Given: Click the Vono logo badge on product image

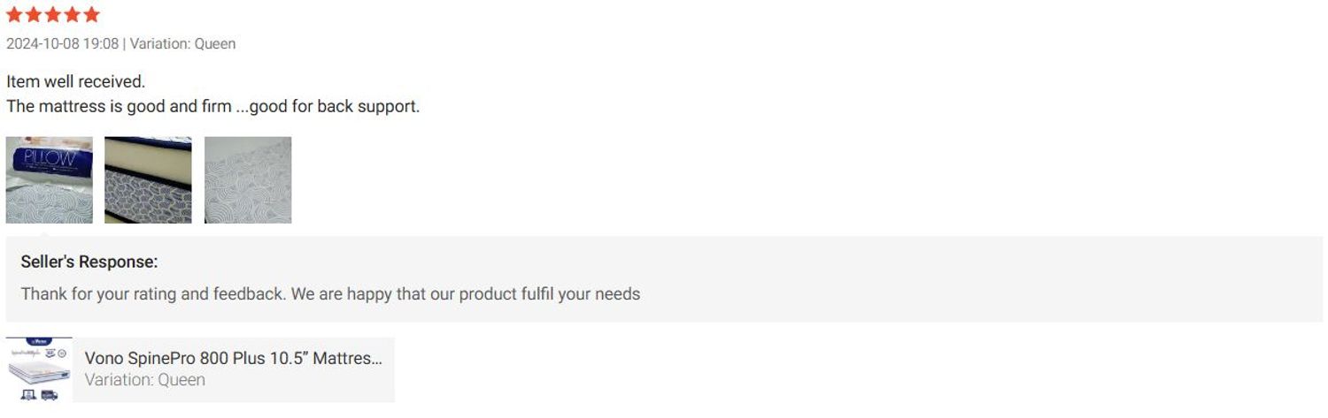Looking at the screenshot, I should pyautogui.click(x=39, y=341).
